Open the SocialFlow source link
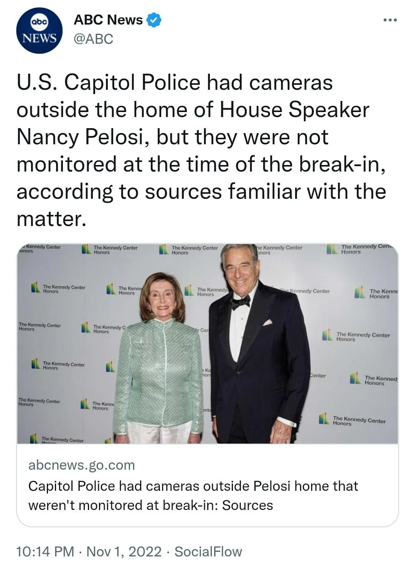 [208, 552]
